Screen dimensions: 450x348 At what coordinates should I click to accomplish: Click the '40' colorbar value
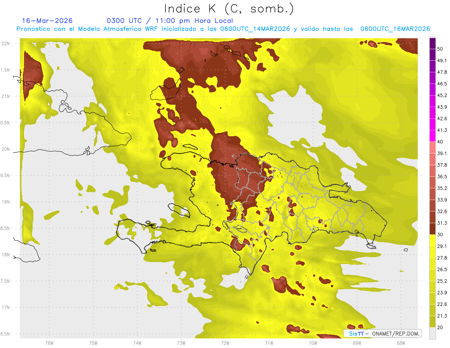tap(441, 142)
